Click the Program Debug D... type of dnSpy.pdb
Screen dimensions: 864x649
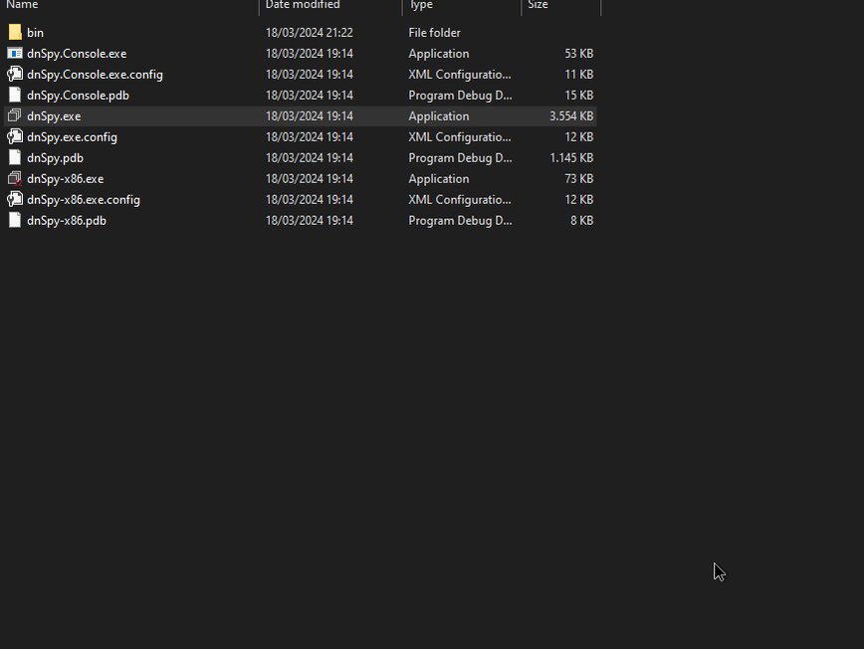click(460, 158)
